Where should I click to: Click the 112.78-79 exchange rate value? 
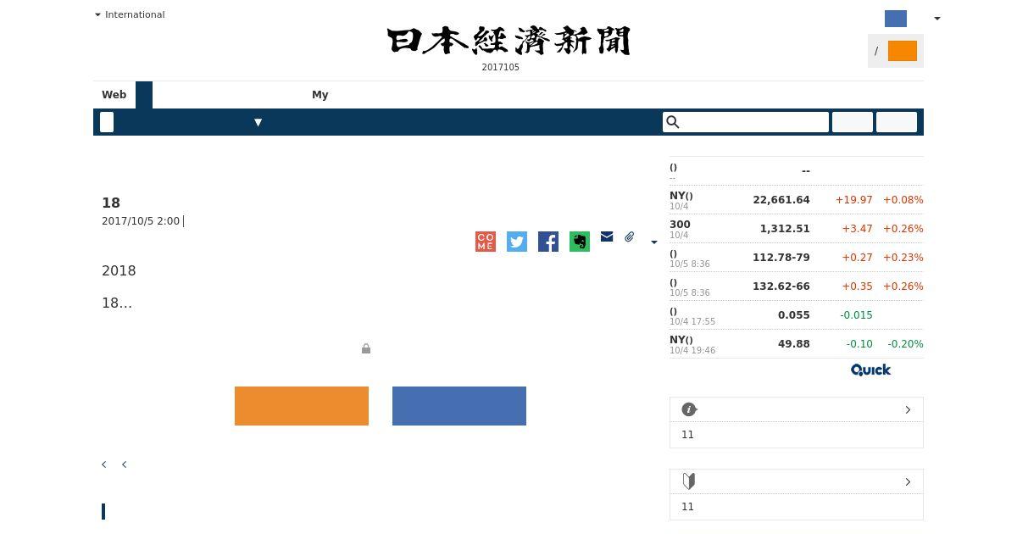(781, 258)
